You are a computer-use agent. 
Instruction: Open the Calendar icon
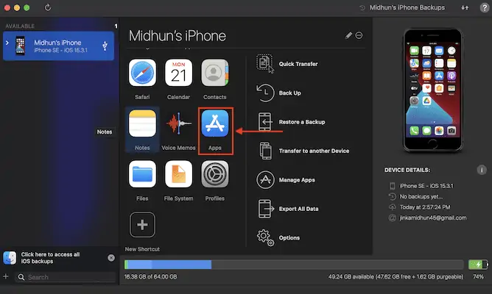click(x=179, y=73)
